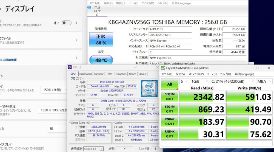Click the total host reads value 23550 GB

(x=234, y=29)
